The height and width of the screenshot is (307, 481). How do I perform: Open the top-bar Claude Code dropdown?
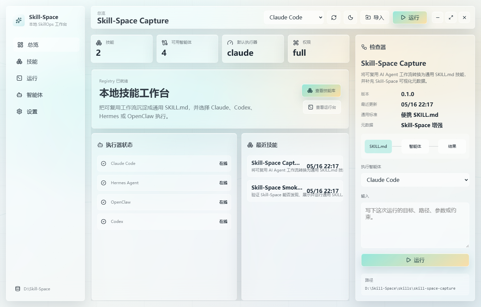(294, 17)
